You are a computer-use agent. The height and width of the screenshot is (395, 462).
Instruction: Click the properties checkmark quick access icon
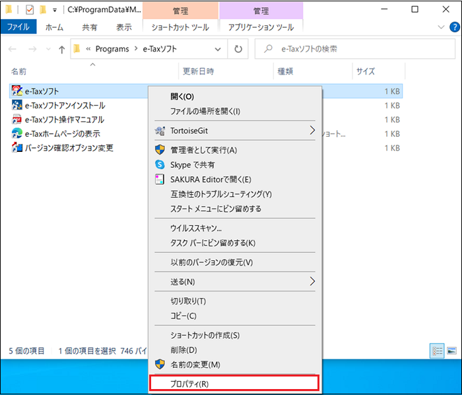tap(30, 10)
